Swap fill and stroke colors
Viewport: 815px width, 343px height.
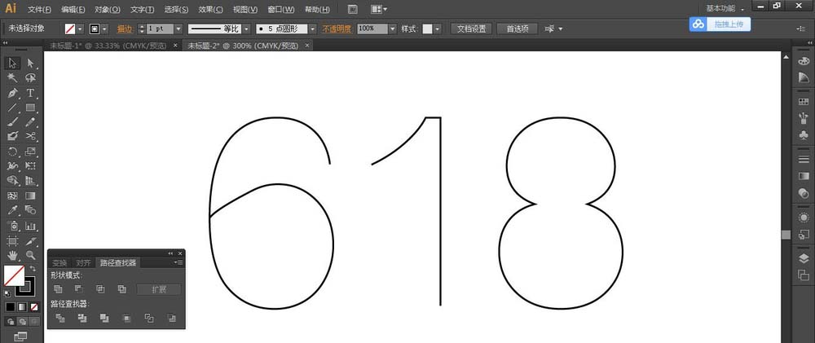33,268
